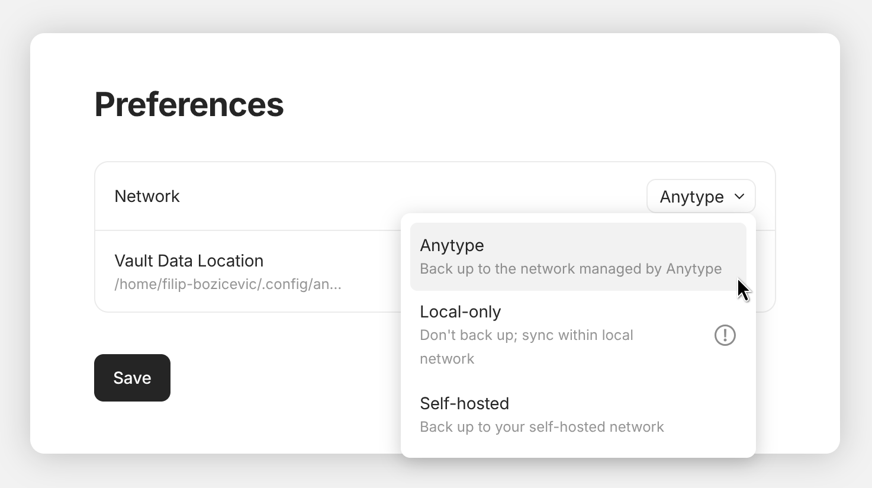Image resolution: width=872 pixels, height=488 pixels.
Task: Click "Back up to the network managed by Anytype"
Action: (x=570, y=269)
